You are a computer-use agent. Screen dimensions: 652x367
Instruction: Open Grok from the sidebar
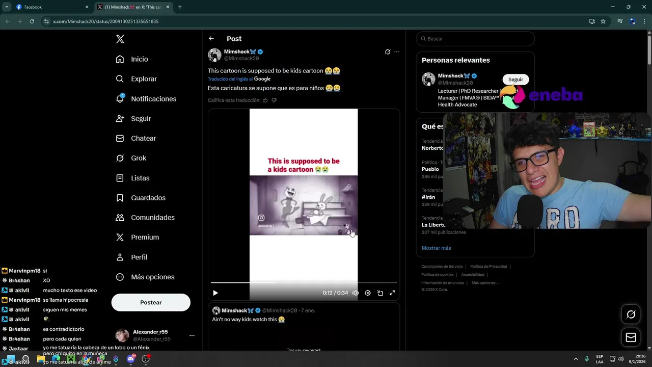point(131,158)
